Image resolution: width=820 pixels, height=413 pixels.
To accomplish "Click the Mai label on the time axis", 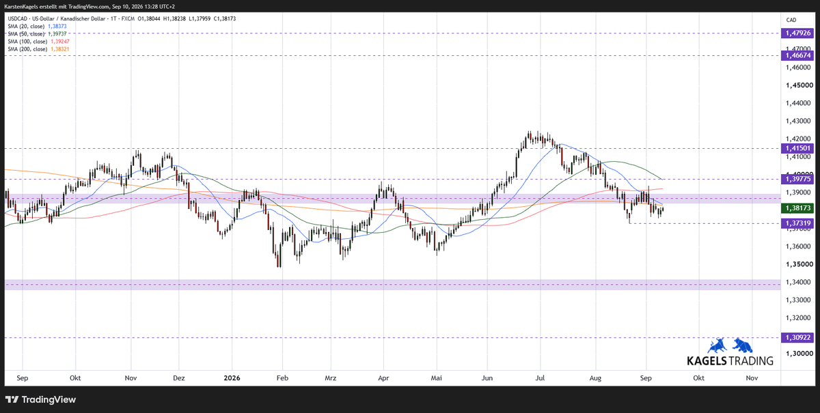I will click(x=435, y=378).
